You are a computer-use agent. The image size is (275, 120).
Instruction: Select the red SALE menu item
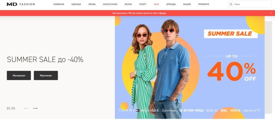coord(156,4)
